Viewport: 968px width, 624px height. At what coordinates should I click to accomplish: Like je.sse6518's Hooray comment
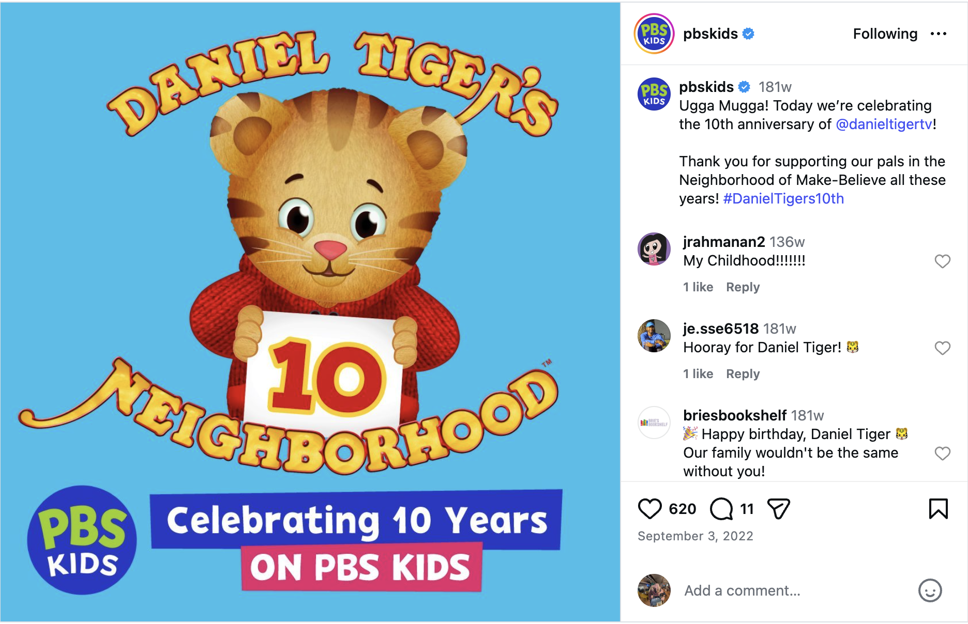[x=942, y=348]
